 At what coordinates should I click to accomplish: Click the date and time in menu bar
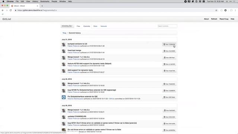[x=215, y=1]
